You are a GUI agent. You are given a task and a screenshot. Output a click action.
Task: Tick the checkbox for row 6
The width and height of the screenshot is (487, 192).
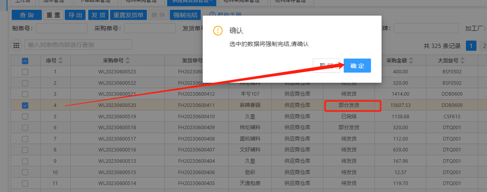25,128
